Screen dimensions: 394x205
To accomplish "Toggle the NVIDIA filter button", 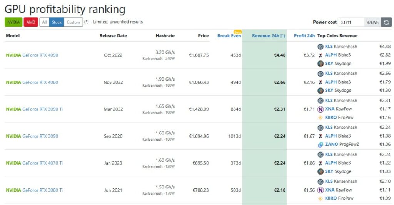I will tap(13, 22).
